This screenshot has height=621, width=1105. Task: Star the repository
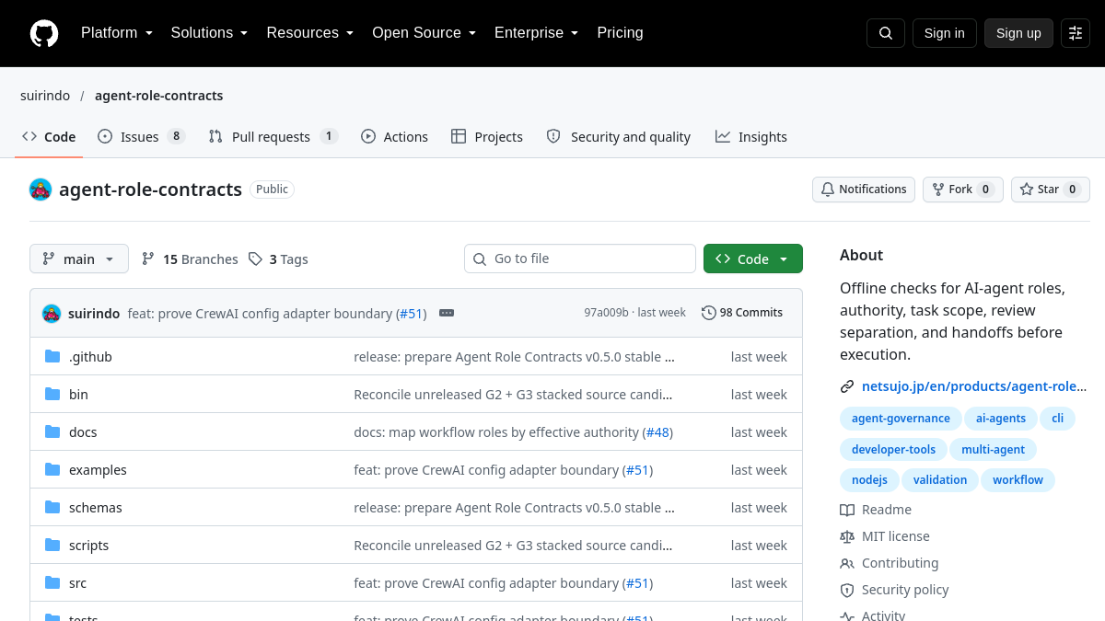pos(1051,190)
